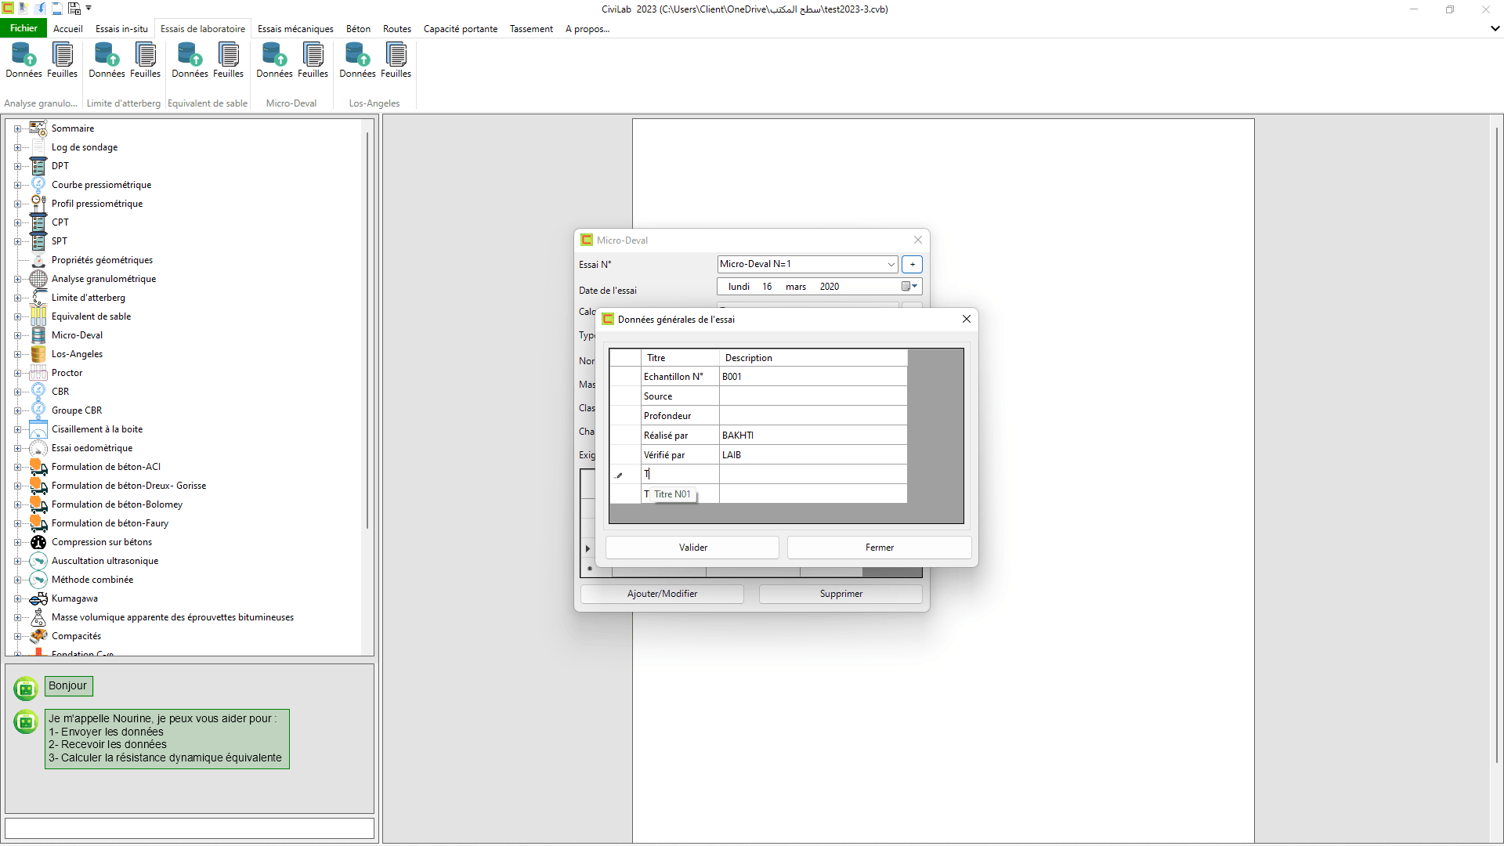Open Données in Limite d'atterberg group

tap(107, 60)
